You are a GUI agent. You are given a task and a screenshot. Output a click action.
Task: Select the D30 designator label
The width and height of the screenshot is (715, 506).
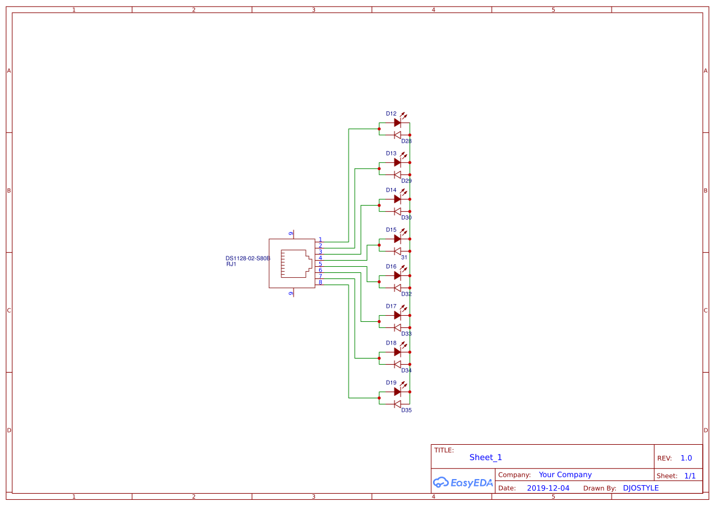pyautogui.click(x=406, y=218)
